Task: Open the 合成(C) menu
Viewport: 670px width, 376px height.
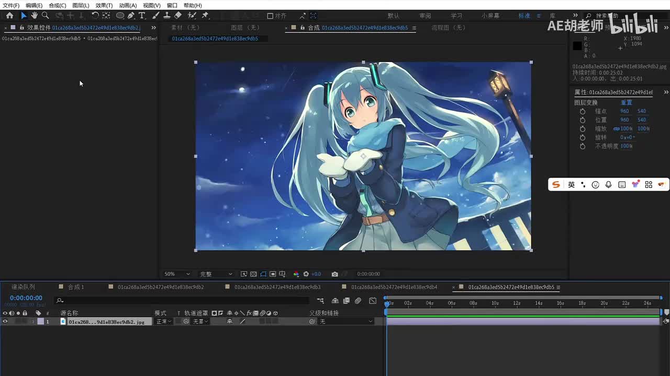Action: pyautogui.click(x=58, y=5)
